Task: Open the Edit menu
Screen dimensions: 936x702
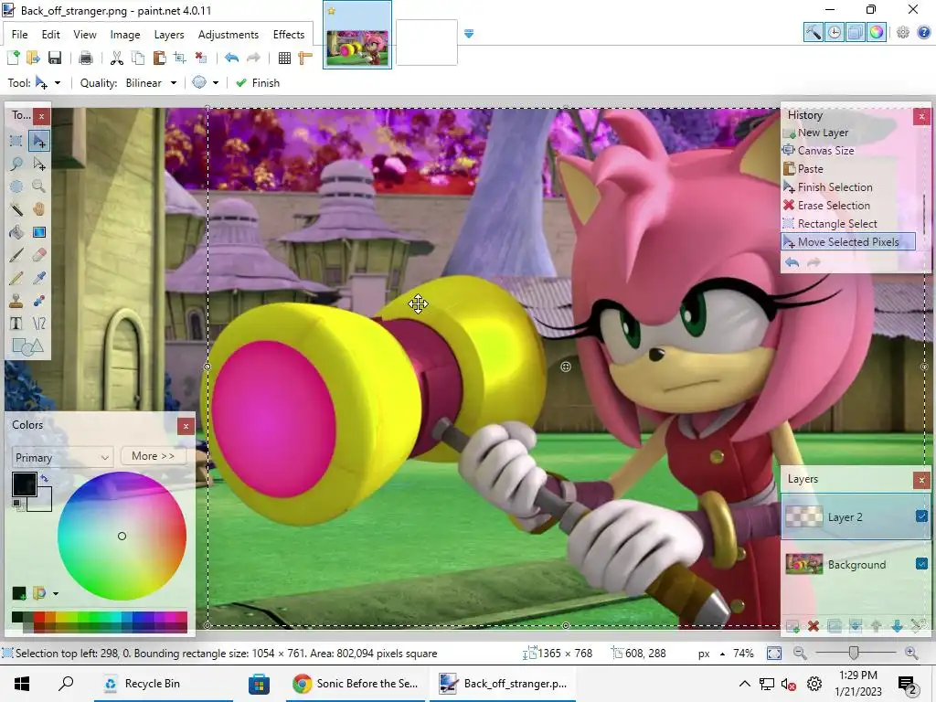Action: tap(51, 35)
